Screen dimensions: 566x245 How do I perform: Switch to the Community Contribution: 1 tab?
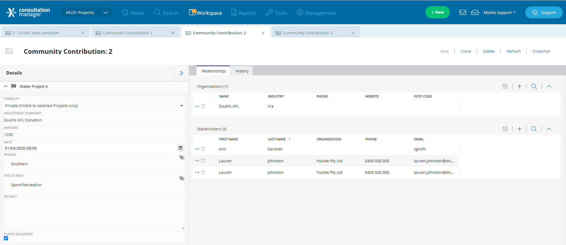[x=127, y=33]
